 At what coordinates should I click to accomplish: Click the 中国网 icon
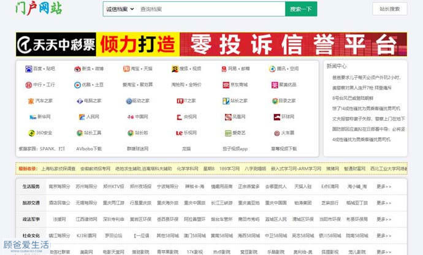pos(131,117)
